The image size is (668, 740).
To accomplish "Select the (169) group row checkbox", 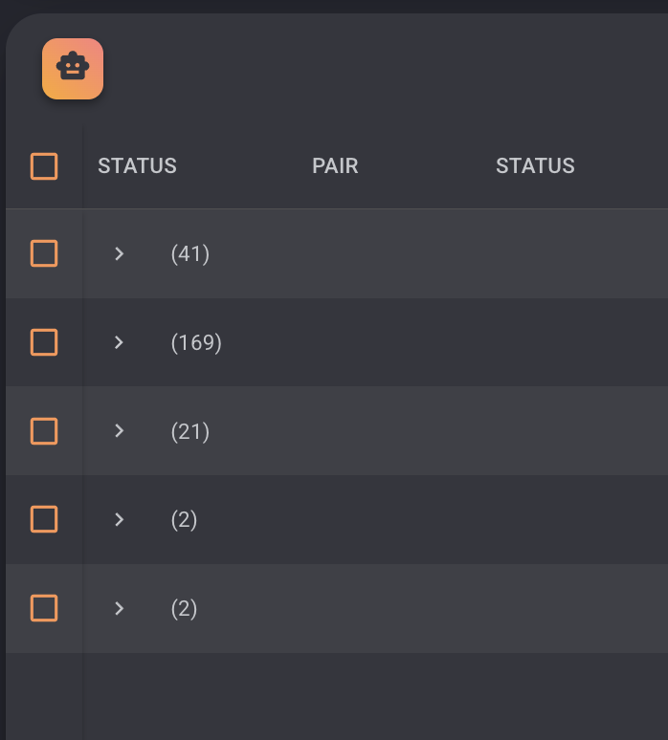I will point(44,342).
